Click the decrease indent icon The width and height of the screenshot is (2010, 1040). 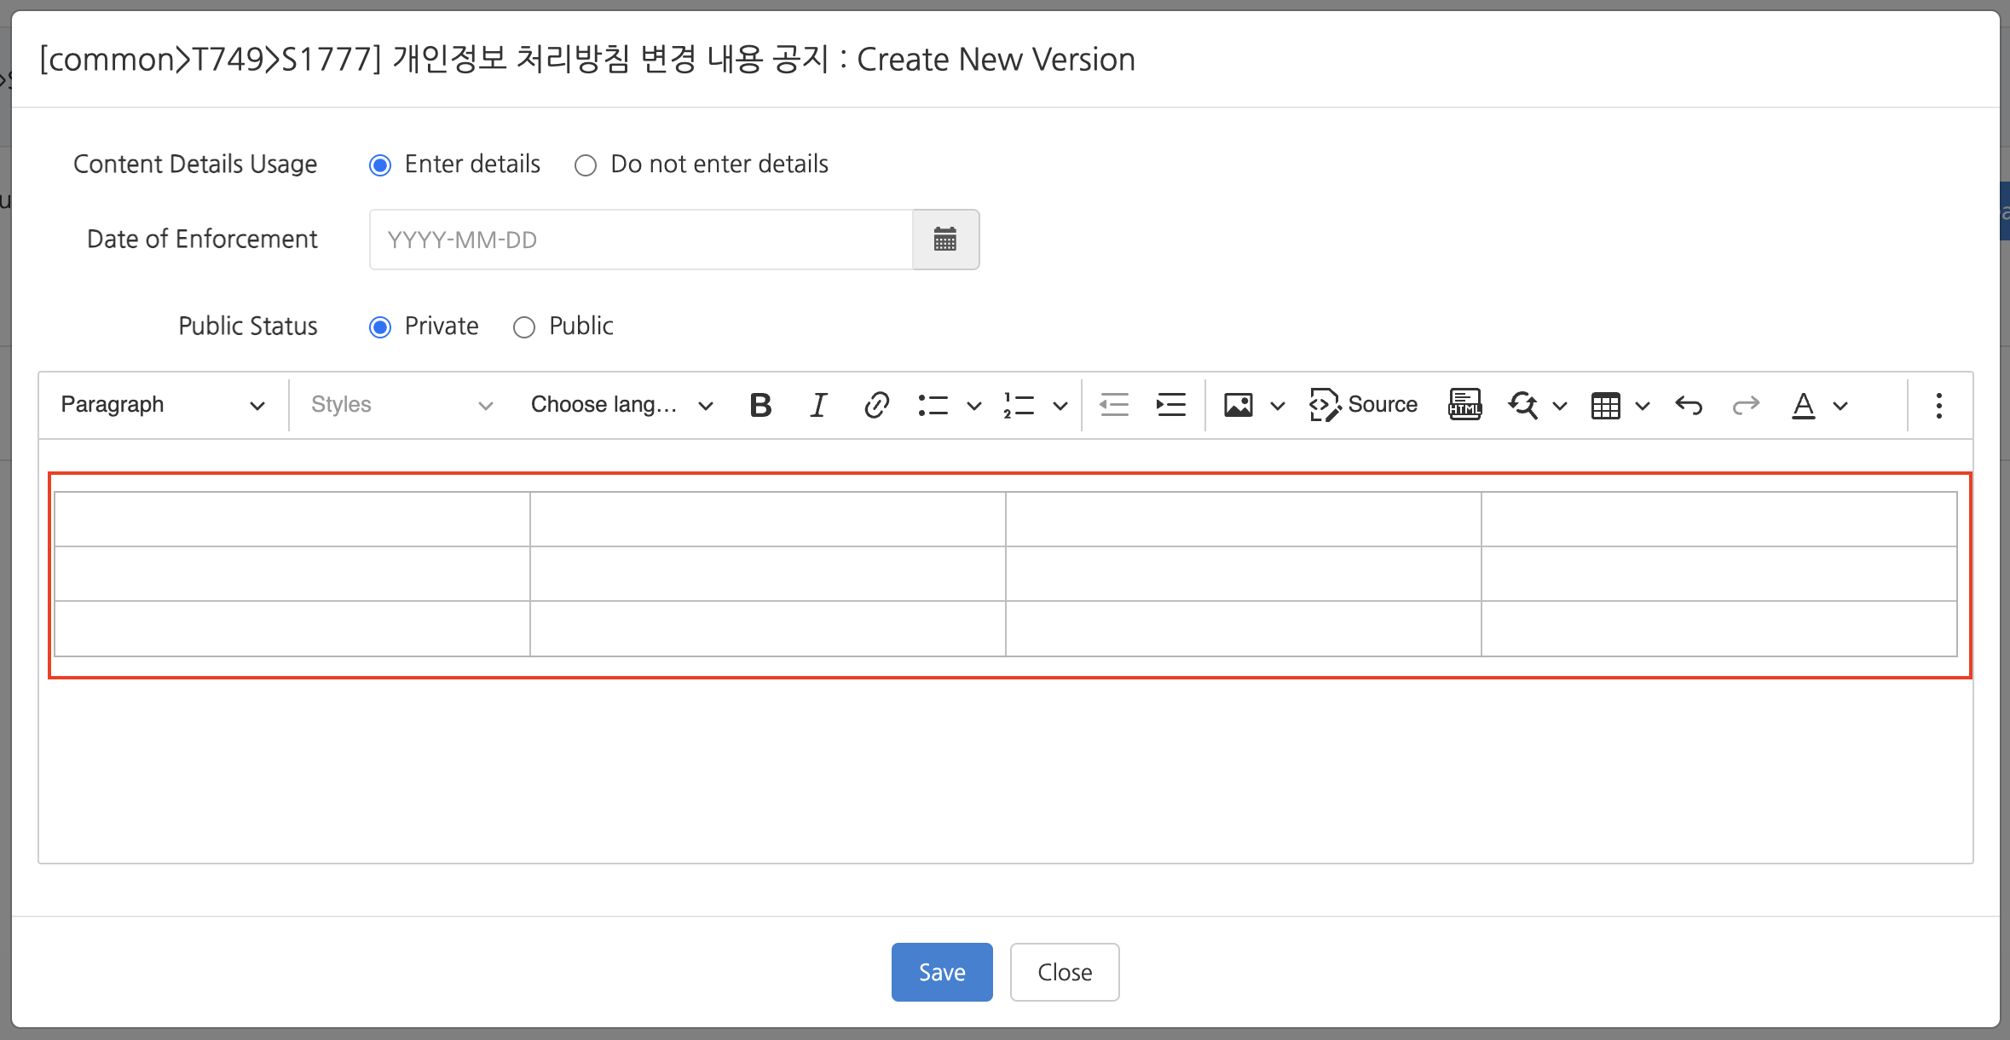click(1113, 405)
